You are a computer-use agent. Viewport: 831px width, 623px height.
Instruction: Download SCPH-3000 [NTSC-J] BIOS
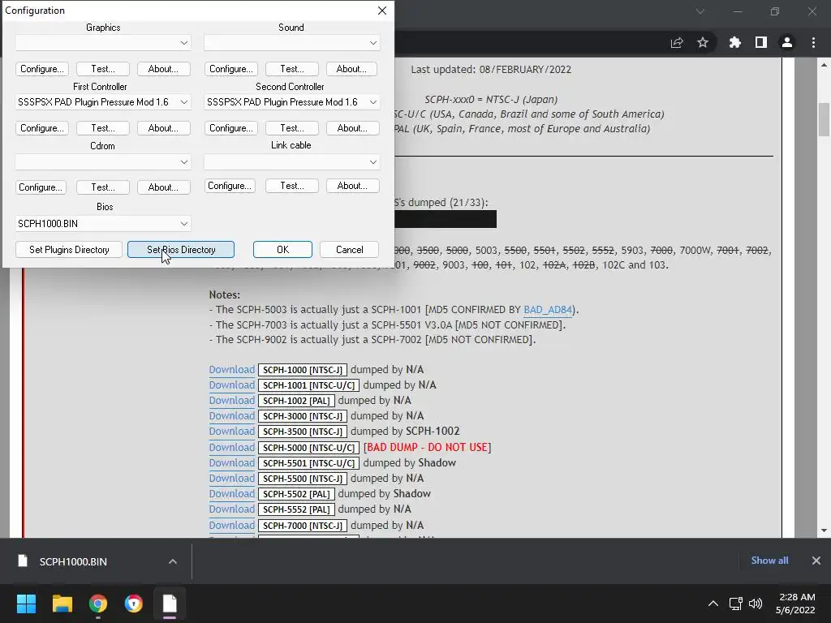click(231, 415)
